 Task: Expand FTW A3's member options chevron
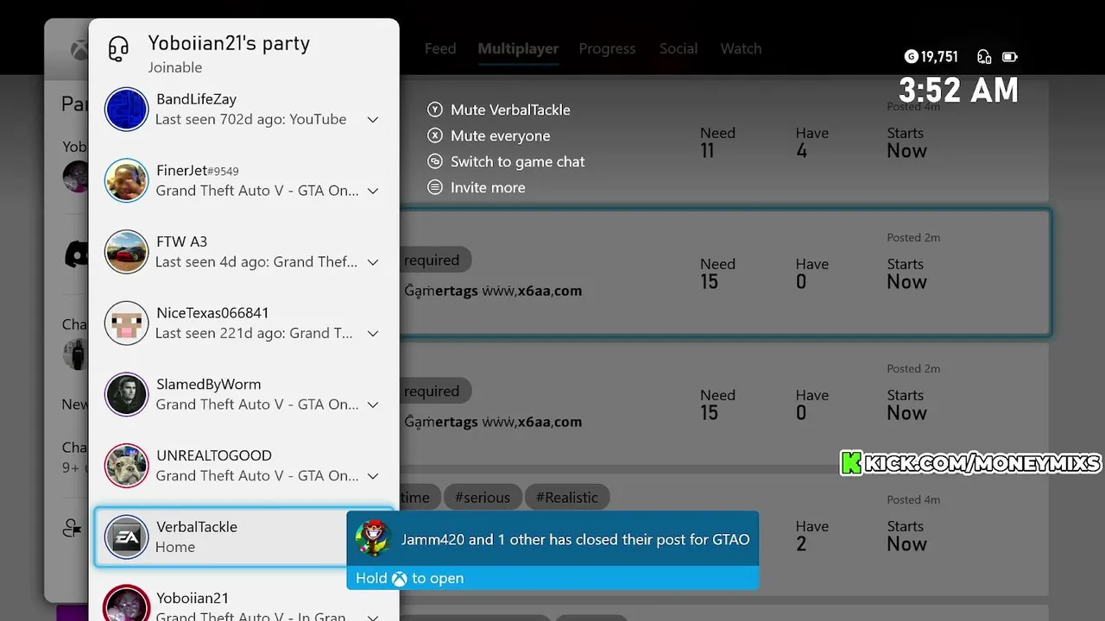pos(373,262)
